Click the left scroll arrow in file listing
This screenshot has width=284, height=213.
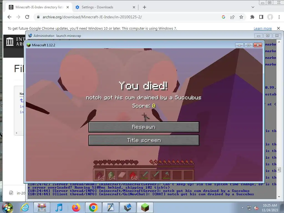point(16,133)
